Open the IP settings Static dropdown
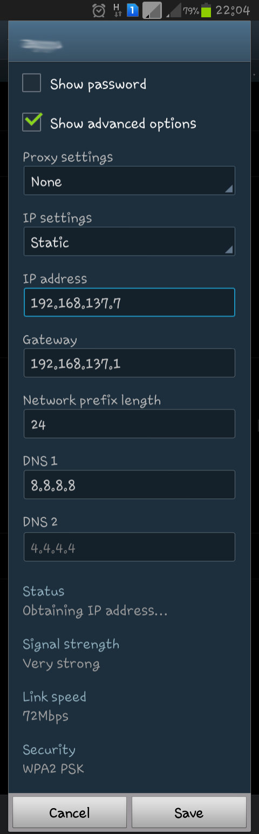 [129, 242]
